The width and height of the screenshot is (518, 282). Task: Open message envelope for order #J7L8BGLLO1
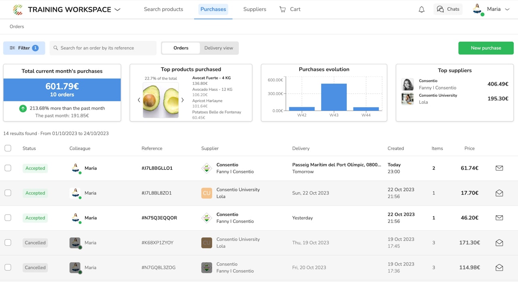[x=499, y=168]
